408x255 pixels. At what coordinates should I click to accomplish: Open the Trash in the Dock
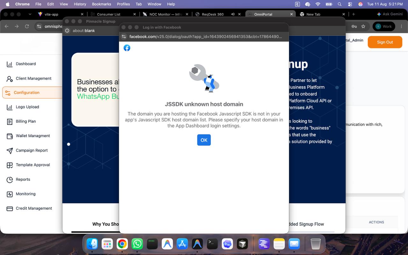tap(316, 244)
